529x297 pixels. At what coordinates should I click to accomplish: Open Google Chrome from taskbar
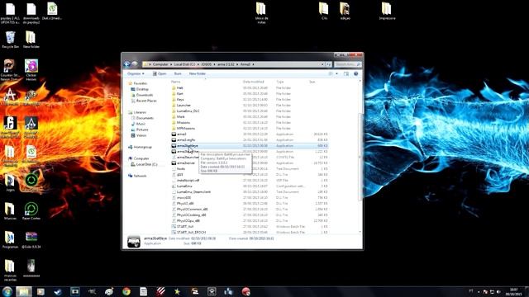coord(126,291)
